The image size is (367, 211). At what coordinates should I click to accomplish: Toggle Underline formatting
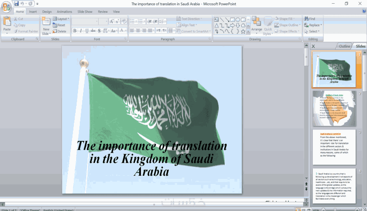(x=87, y=31)
